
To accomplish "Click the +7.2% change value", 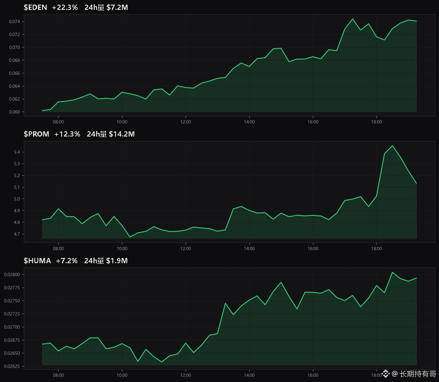I will pyautogui.click(x=67, y=261).
